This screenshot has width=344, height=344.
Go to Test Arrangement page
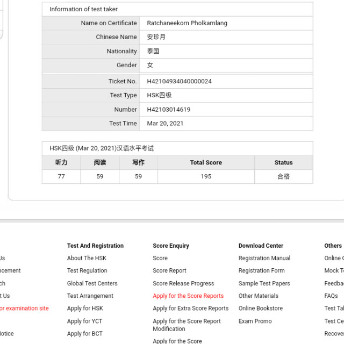tap(90, 296)
